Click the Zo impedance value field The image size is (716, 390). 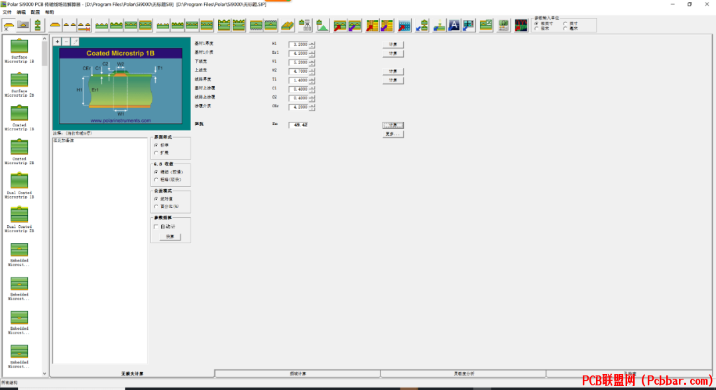pos(298,124)
